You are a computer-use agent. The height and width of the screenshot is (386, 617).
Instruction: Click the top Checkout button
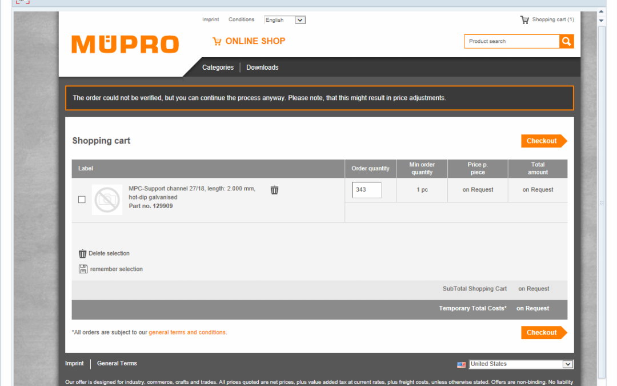point(544,141)
